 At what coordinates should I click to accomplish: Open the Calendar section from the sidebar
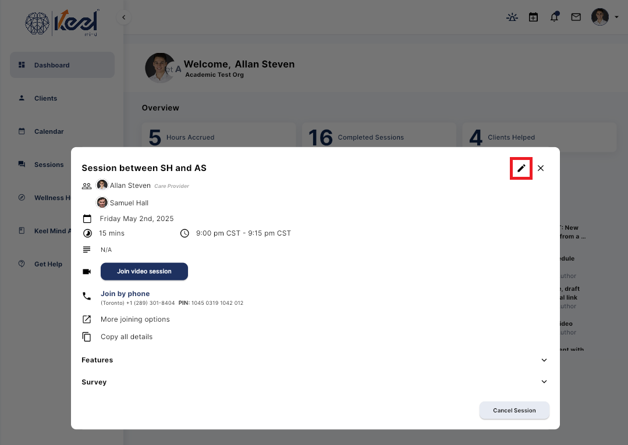pos(48,131)
